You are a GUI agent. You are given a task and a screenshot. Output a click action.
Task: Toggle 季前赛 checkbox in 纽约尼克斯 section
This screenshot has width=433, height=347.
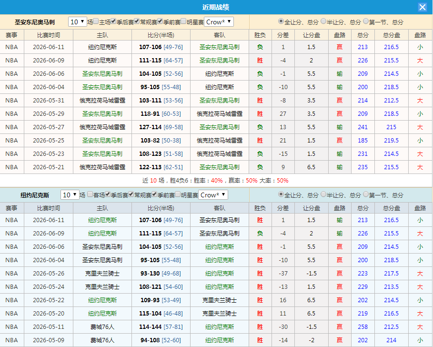pos(154,194)
